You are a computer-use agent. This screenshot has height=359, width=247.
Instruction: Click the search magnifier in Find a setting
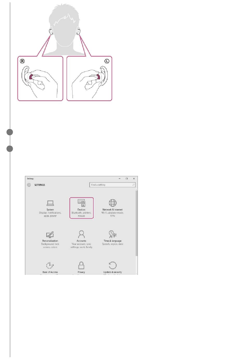(133, 185)
